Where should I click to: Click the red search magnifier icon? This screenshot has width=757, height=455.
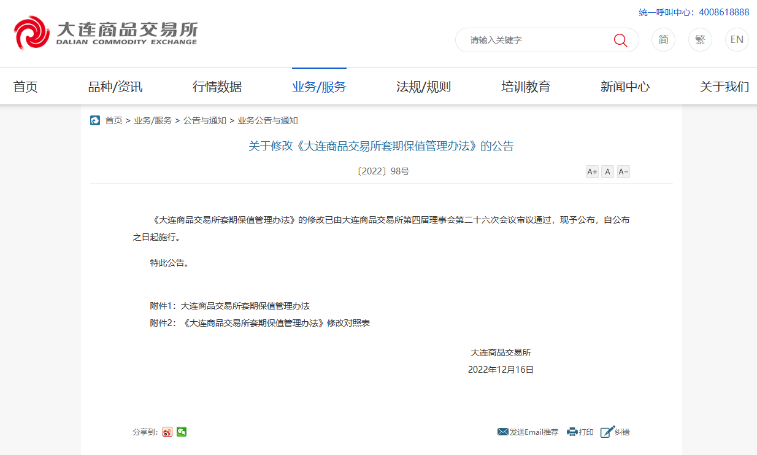(x=620, y=40)
